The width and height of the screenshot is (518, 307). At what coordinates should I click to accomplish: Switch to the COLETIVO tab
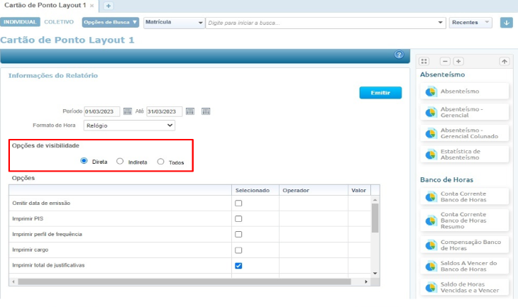(59, 22)
